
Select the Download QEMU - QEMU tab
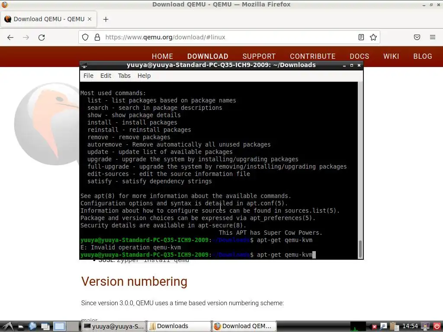[48, 19]
